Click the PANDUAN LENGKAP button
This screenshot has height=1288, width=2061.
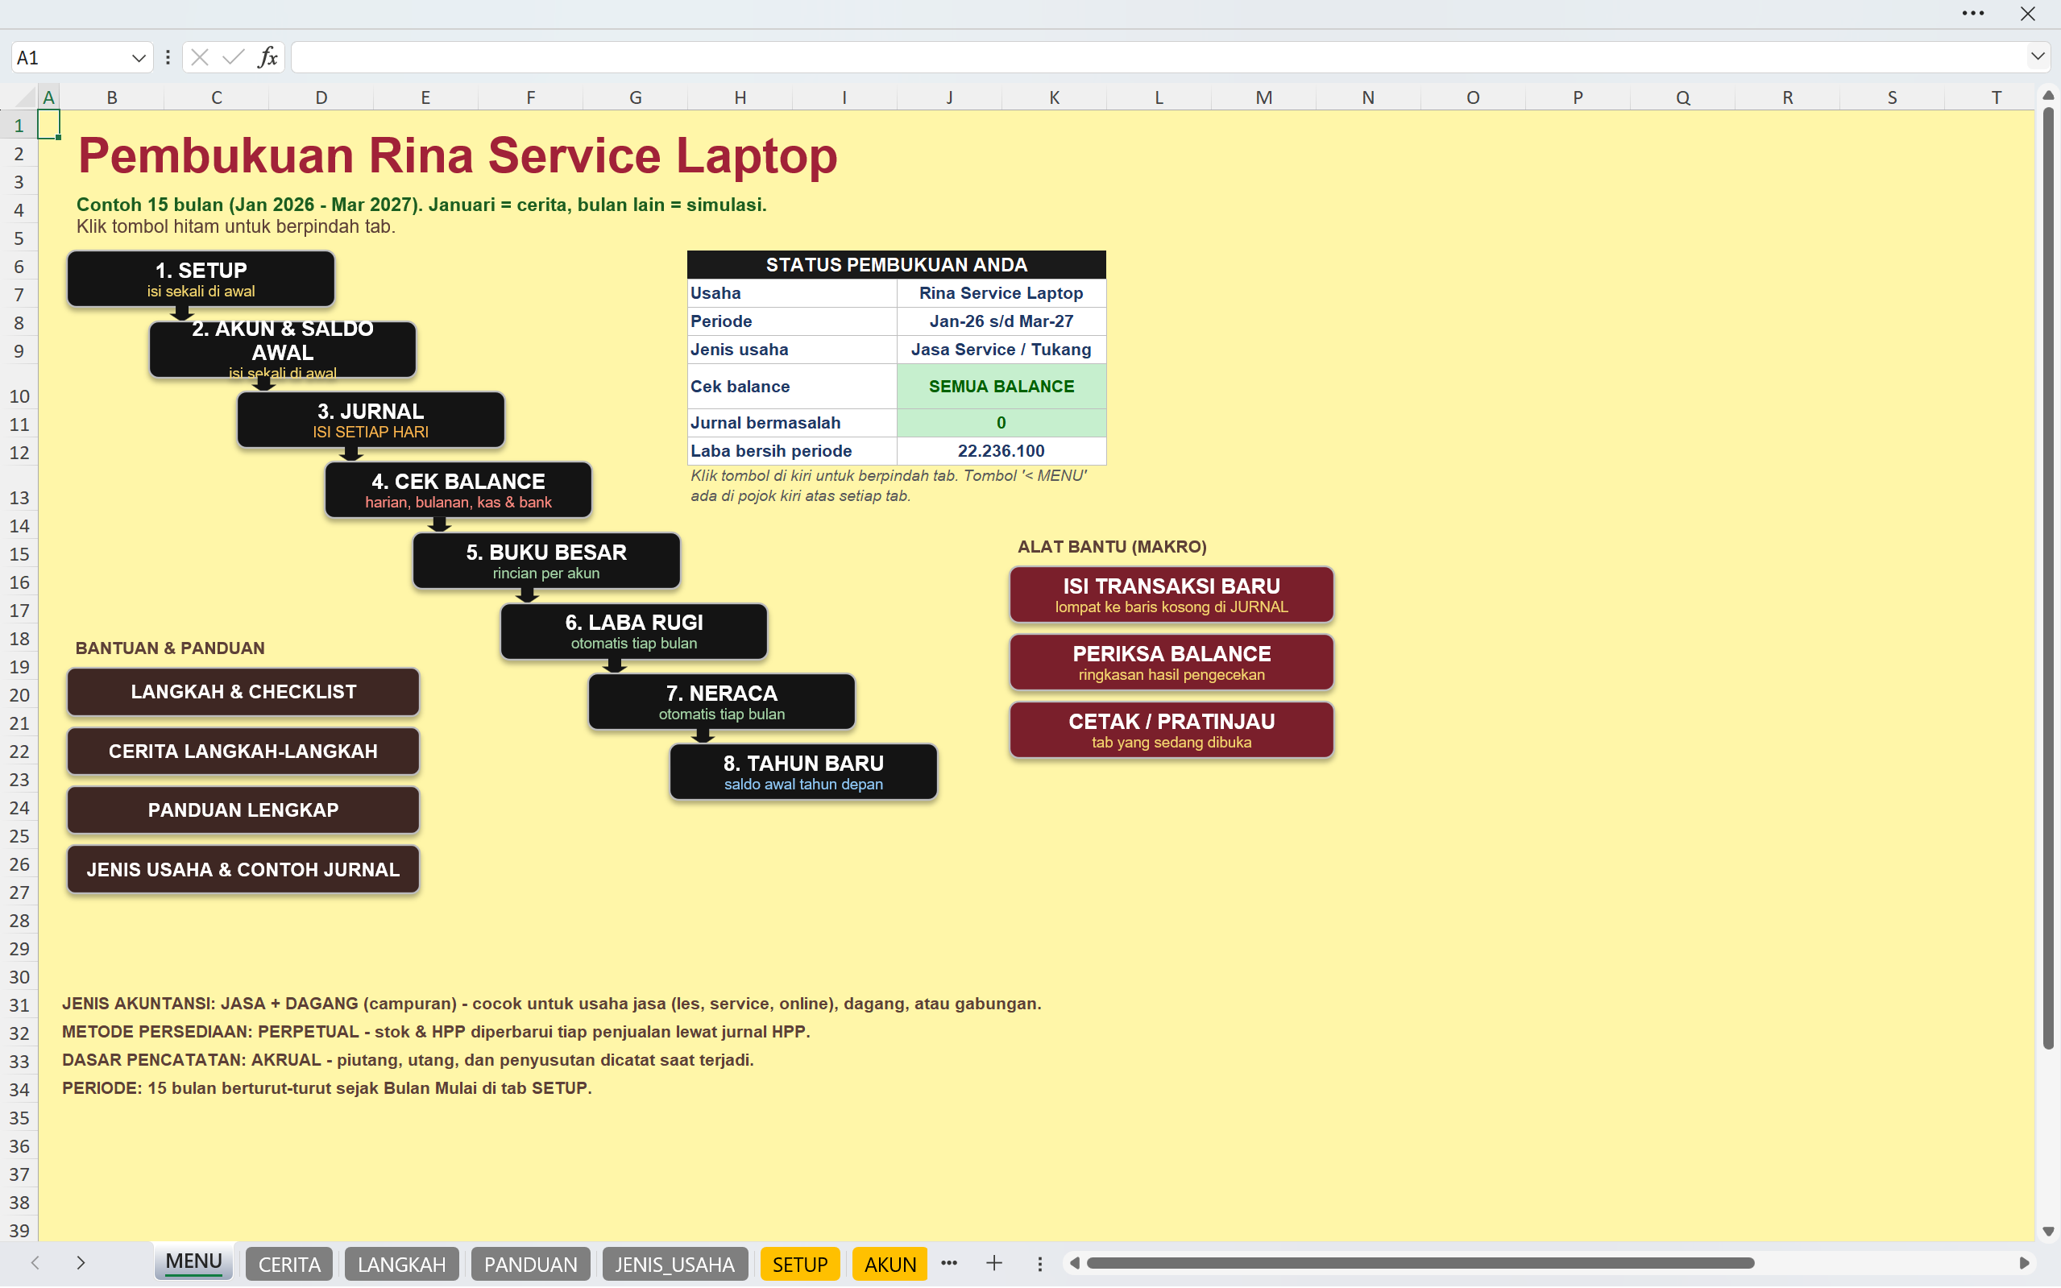tap(243, 810)
